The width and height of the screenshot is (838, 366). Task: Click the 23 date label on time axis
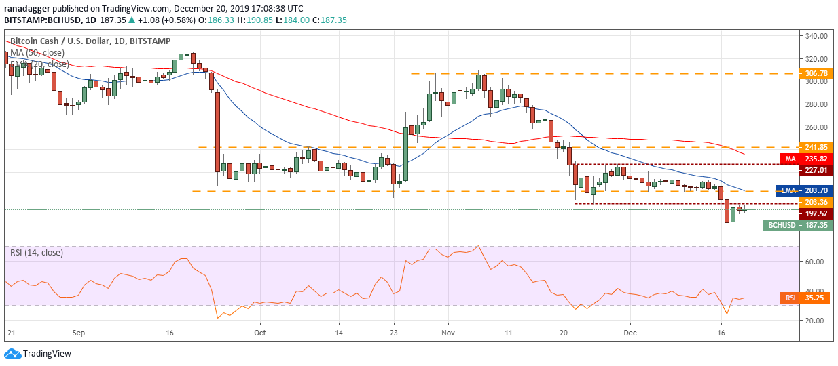(394, 333)
